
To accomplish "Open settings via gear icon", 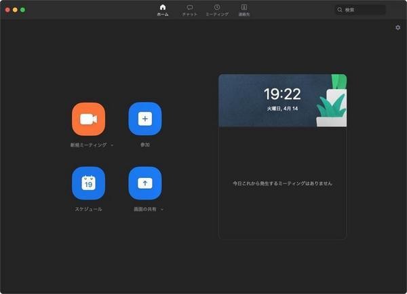I will 398,28.
